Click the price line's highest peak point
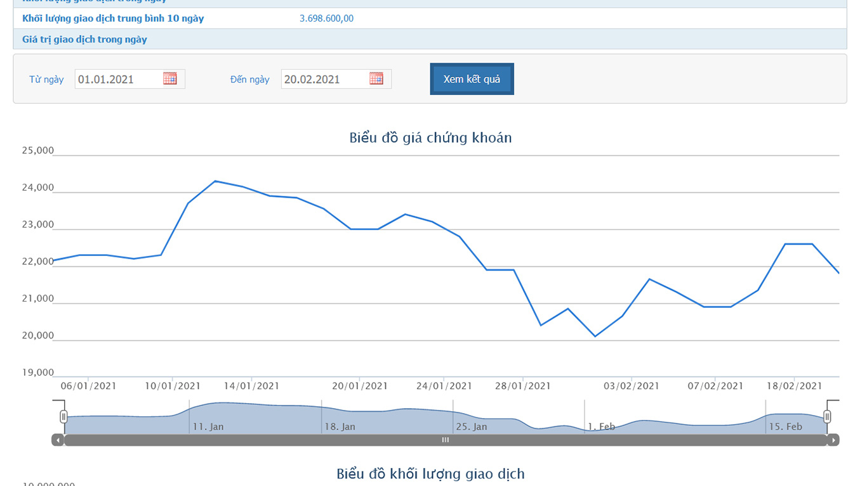Image resolution: width=867 pixels, height=486 pixels. [215, 181]
